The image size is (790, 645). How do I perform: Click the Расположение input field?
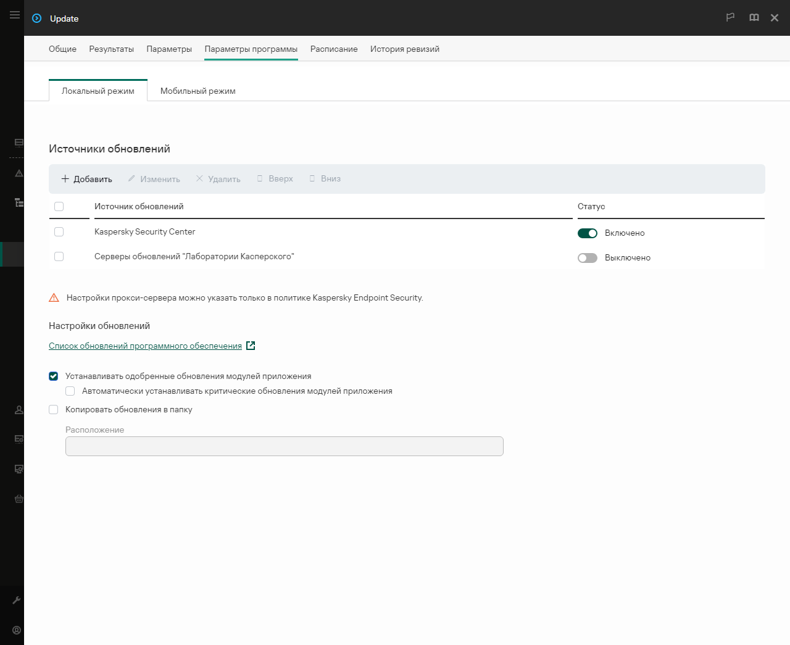tap(284, 446)
